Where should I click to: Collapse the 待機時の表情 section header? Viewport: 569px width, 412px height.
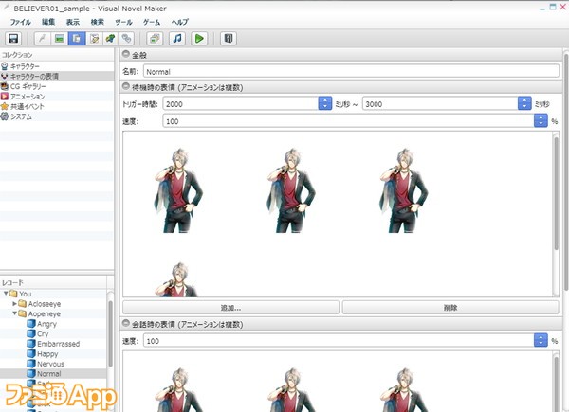(125, 87)
